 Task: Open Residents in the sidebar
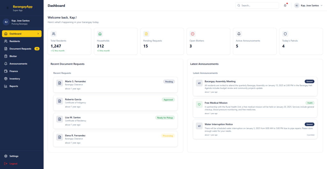click(15, 41)
